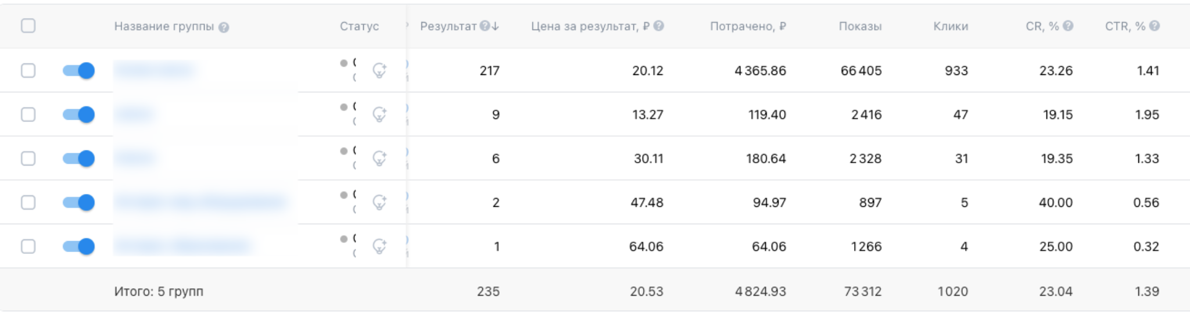Click the sort arrow next to Результат
The height and width of the screenshot is (316, 1190).
coord(495,26)
